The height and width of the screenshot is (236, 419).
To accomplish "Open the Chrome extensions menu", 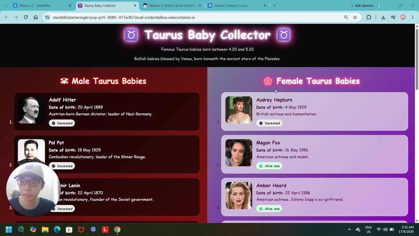I will (369, 17).
